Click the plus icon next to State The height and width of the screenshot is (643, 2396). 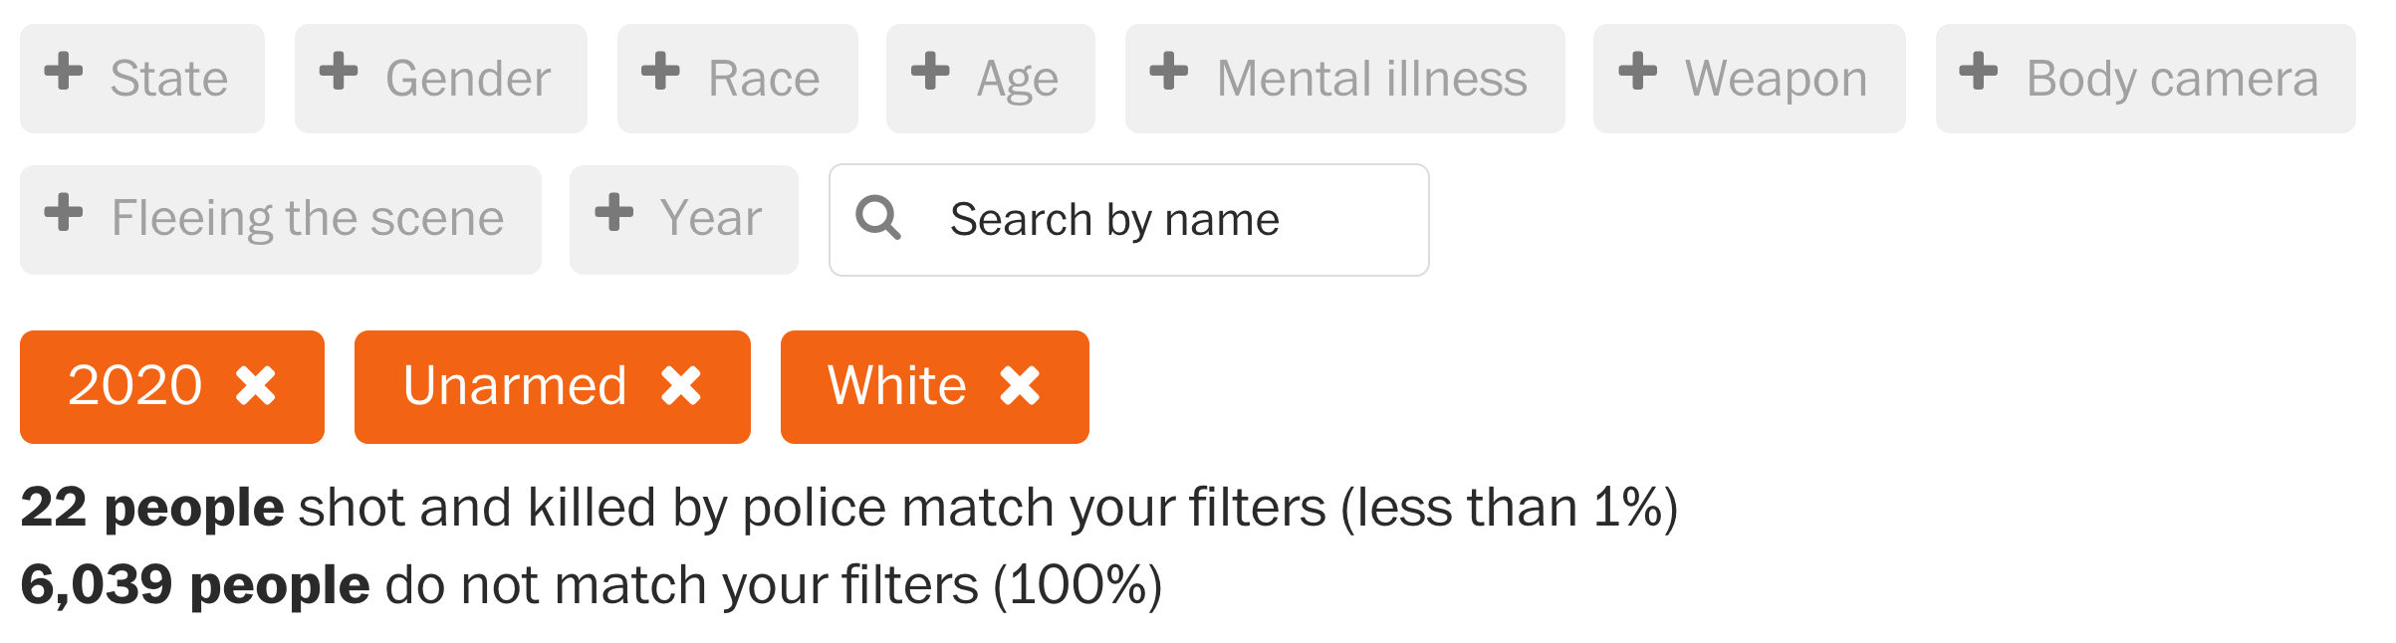[x=64, y=71]
